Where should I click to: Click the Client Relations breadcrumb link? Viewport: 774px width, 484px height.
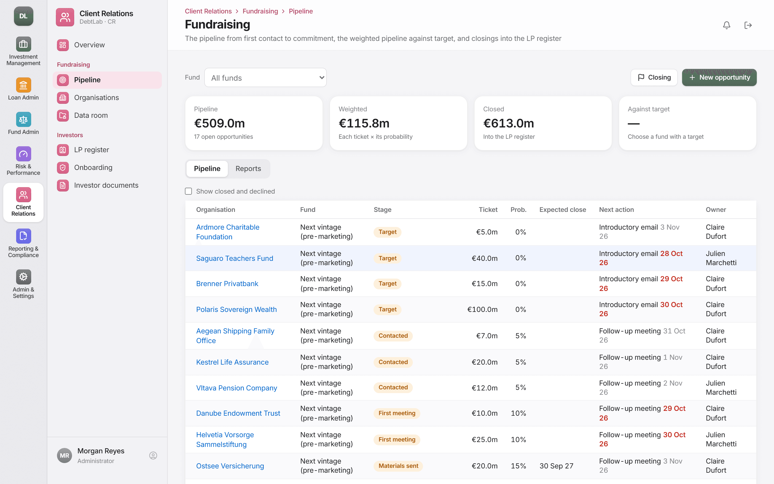208,11
